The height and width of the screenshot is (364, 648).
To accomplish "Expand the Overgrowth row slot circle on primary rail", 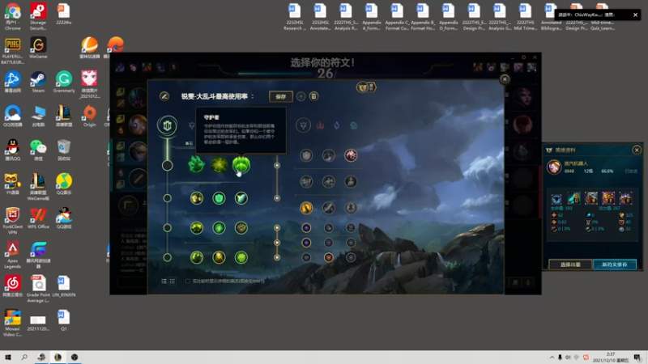I will 167,257.
